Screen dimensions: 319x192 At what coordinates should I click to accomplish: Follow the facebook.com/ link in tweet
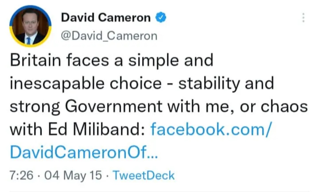[x=211, y=129]
